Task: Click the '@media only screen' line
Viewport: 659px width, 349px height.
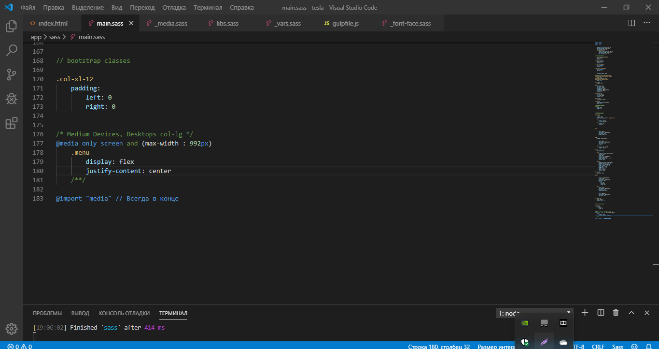Action: 134,144
